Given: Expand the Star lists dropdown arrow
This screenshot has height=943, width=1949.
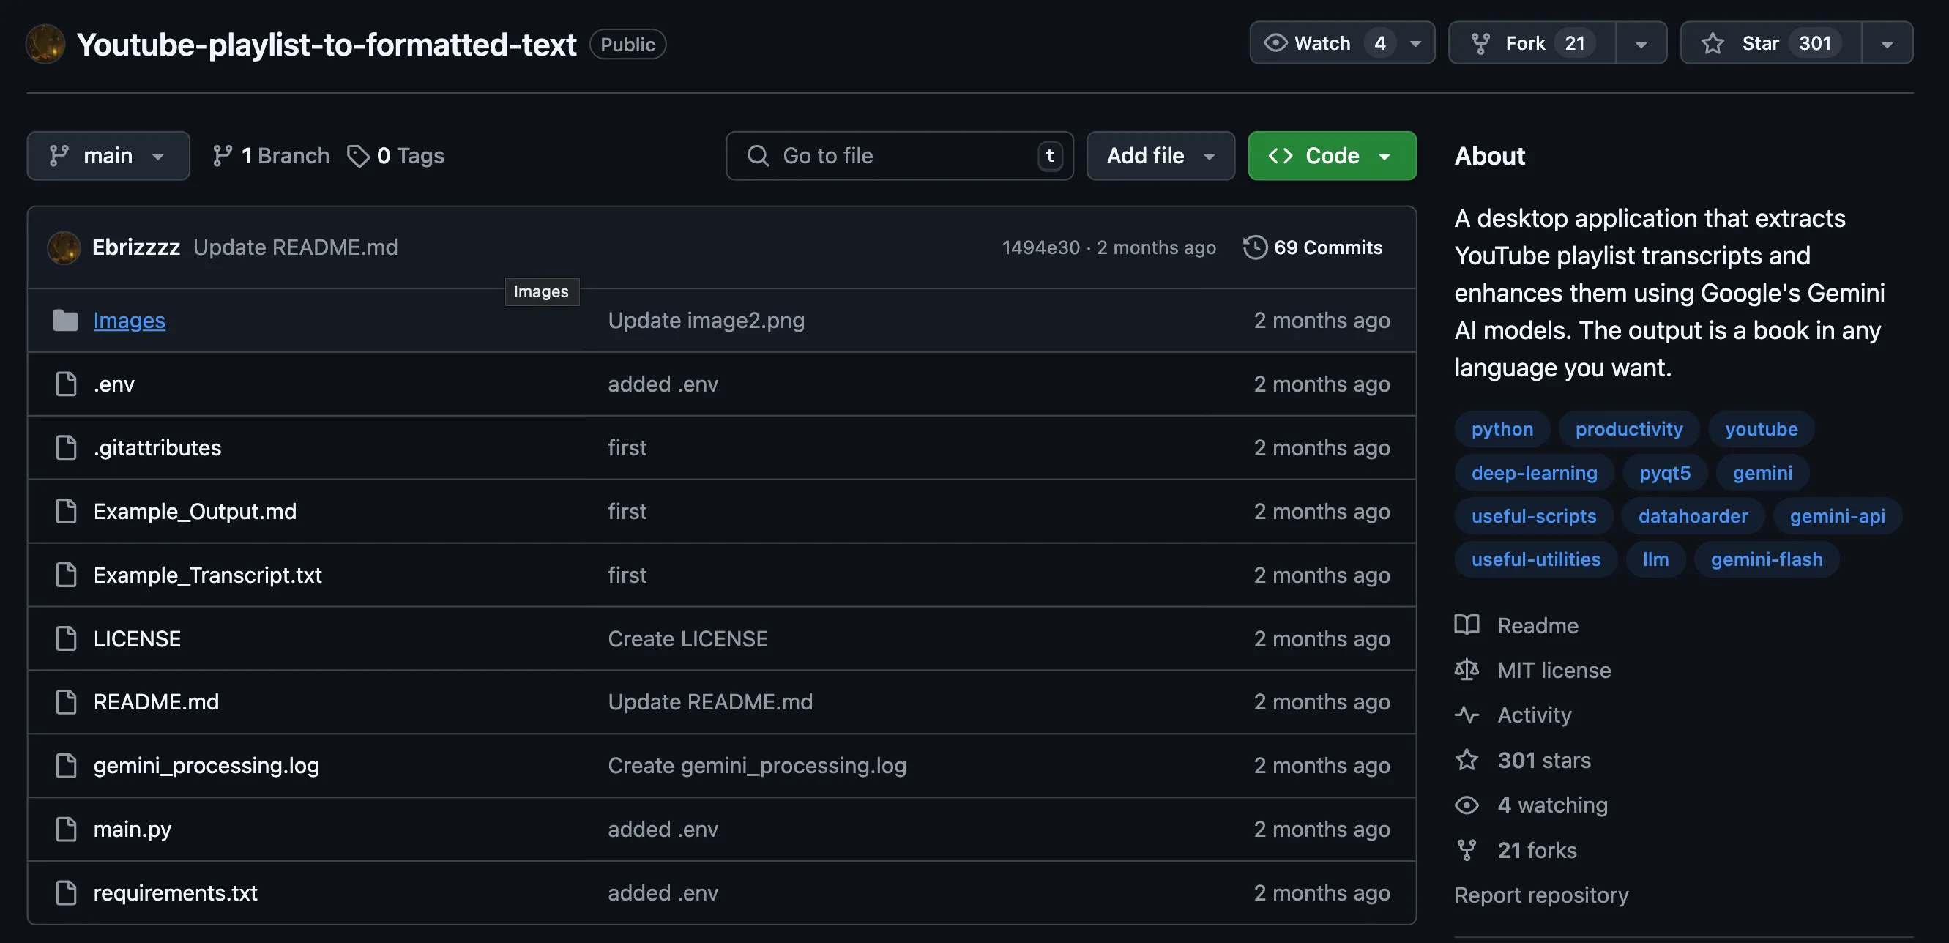Looking at the screenshot, I should [1887, 44].
